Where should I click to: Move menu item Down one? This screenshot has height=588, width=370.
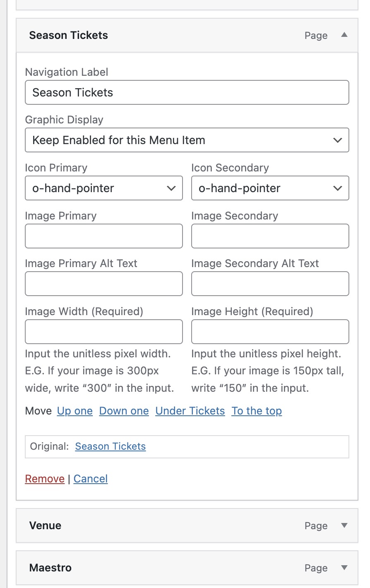tap(124, 411)
